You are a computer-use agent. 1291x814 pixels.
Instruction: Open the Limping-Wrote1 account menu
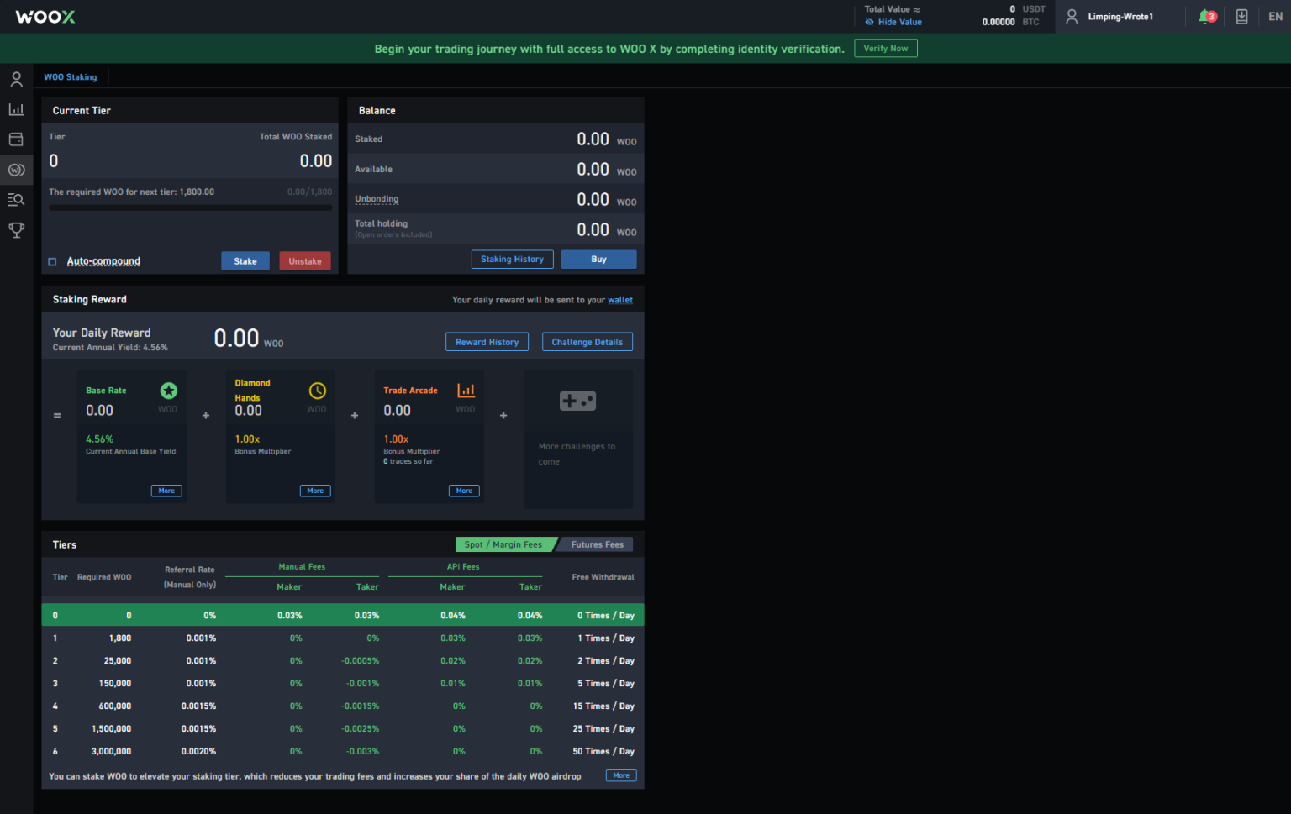[x=1109, y=17]
